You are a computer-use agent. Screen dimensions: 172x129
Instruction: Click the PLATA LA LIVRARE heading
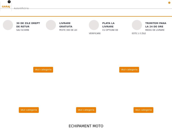108,25
